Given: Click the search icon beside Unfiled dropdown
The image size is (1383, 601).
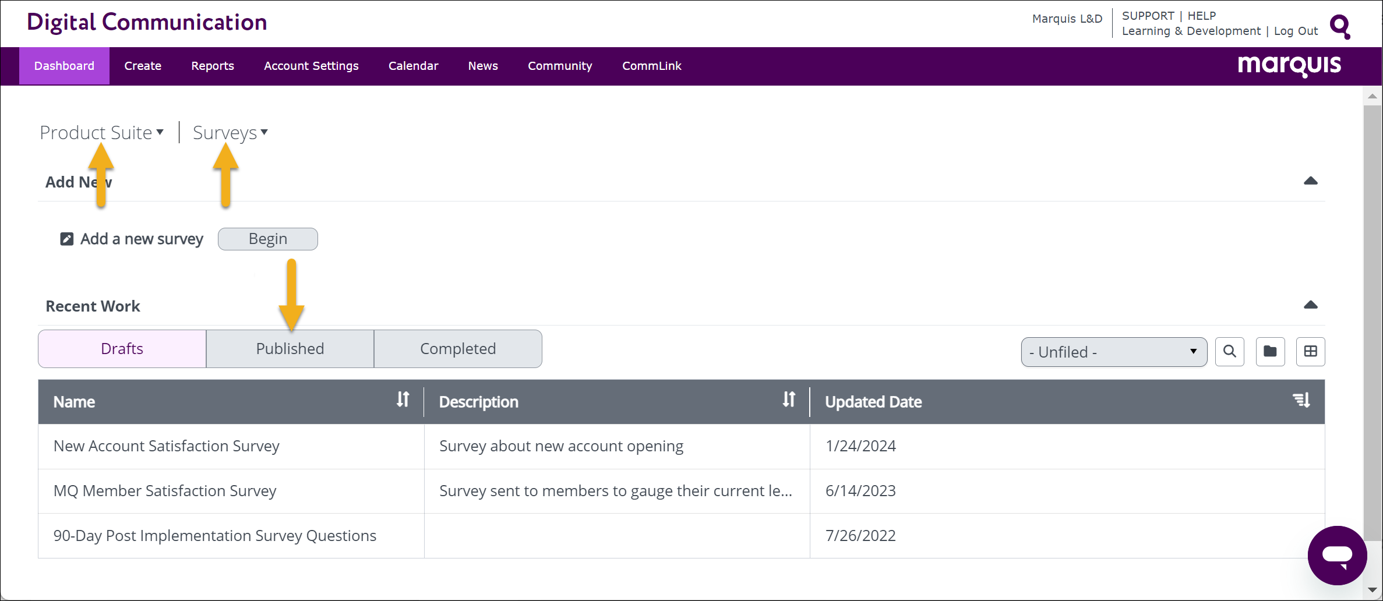Looking at the screenshot, I should click(1229, 352).
